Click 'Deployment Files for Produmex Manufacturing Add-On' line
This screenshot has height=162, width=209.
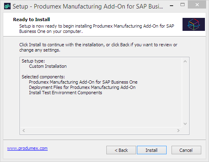[x=82, y=87]
